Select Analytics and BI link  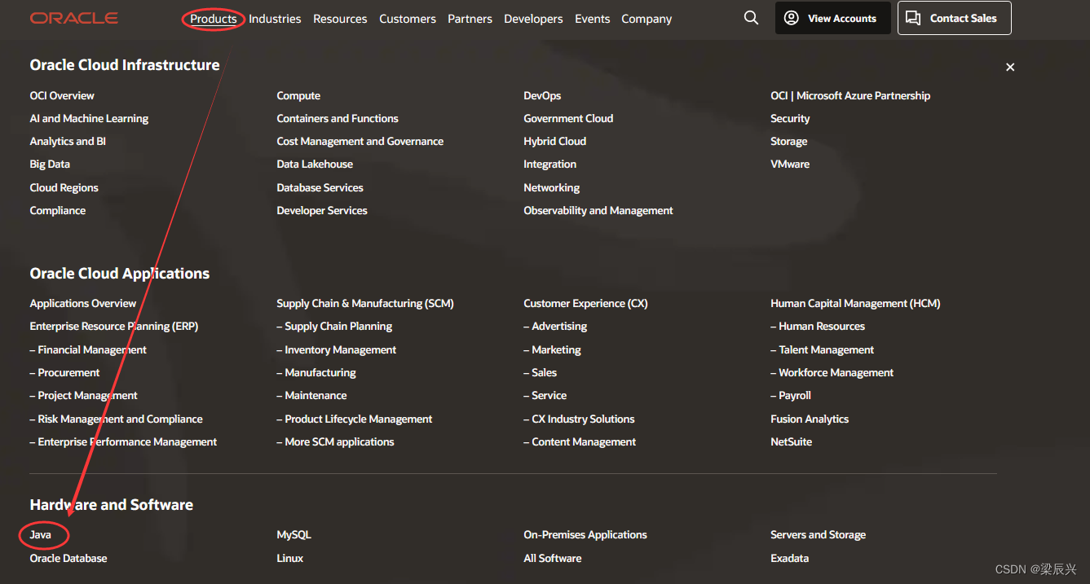[68, 141]
